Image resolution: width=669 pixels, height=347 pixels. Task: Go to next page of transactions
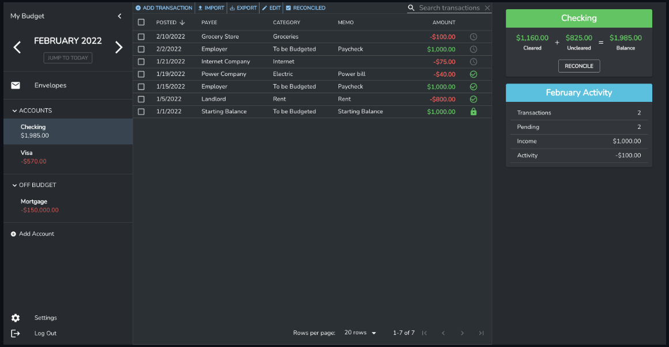pos(462,333)
